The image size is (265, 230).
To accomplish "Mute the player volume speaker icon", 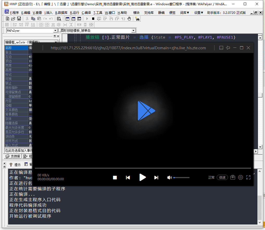I will [169, 178].
